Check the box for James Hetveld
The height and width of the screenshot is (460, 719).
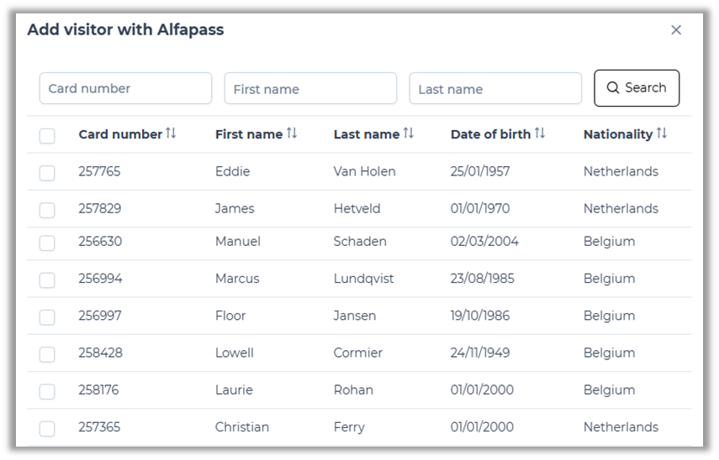[x=47, y=210]
